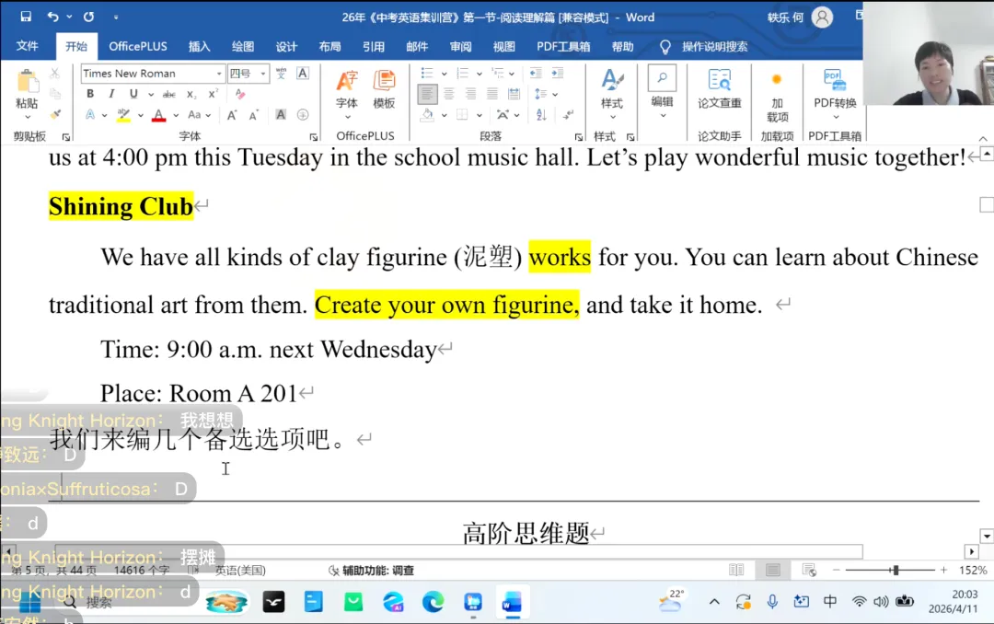Viewport: 994px width, 624px height.
Task: Switch to the 插入 insert tab
Action: [x=199, y=46]
